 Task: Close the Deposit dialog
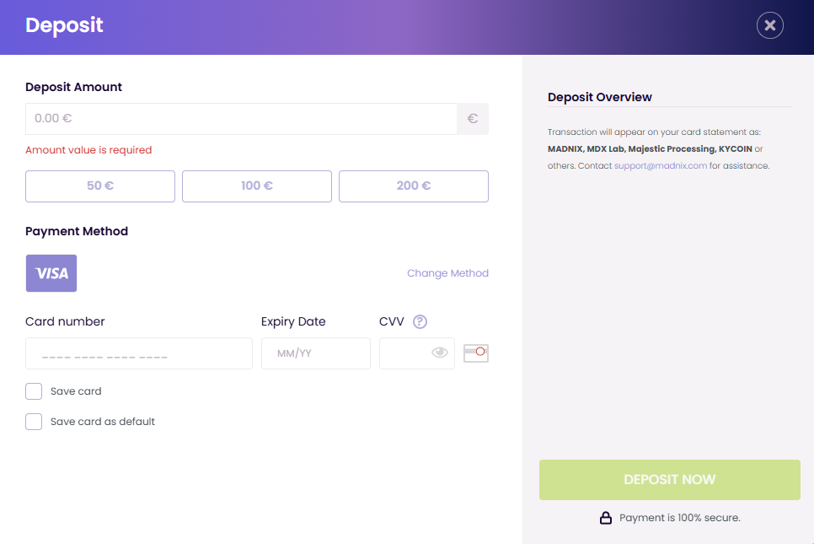pos(769,25)
